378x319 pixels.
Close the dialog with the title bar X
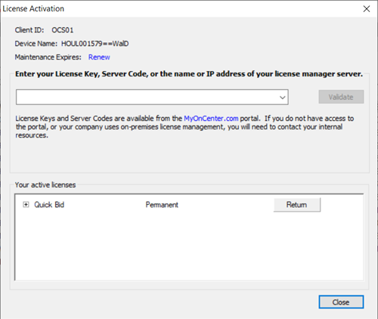[367, 9]
